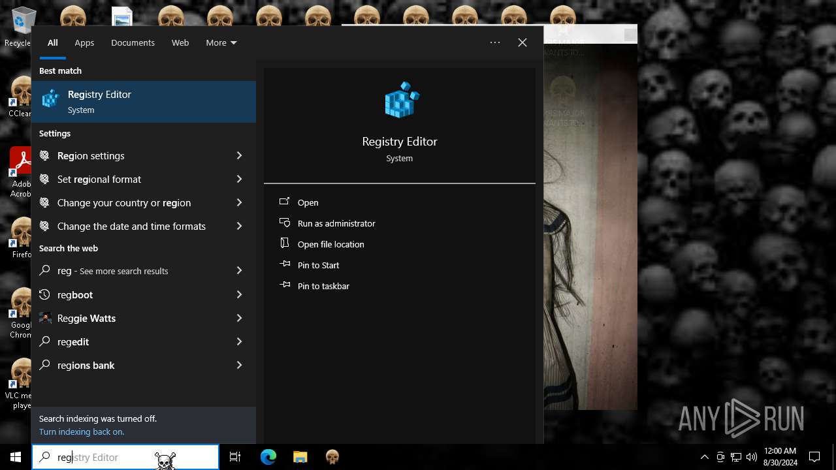Click the Reggie Watts thumbnail image
The width and height of the screenshot is (836, 470).
click(x=45, y=318)
